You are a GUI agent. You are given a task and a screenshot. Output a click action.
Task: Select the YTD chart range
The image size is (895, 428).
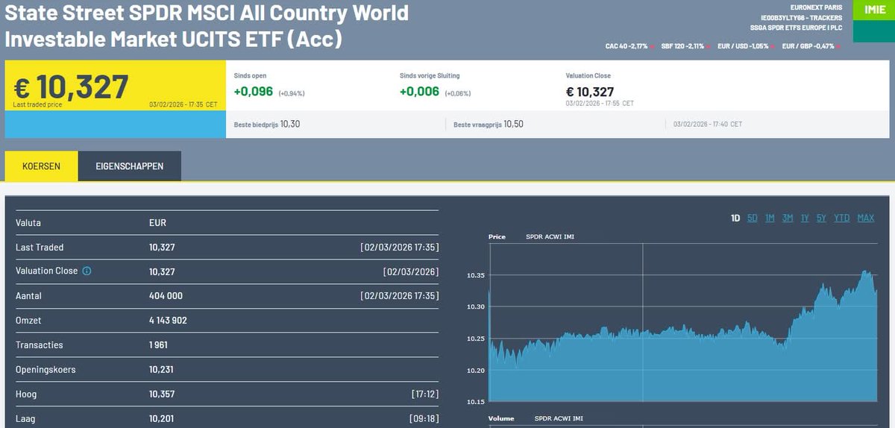click(x=842, y=218)
